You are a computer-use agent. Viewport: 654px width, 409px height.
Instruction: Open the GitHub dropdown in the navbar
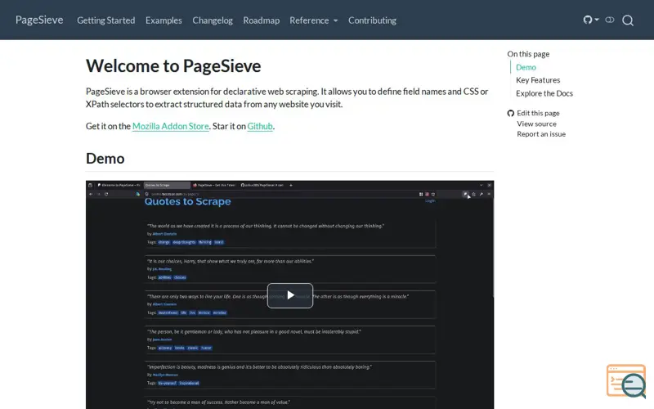[x=591, y=20]
